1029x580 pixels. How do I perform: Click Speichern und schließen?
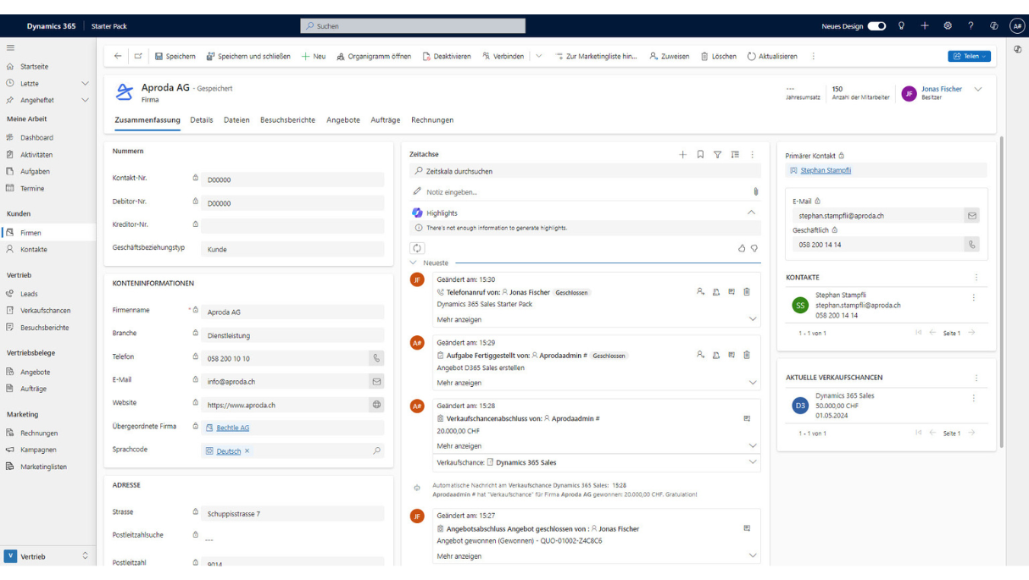coord(248,56)
